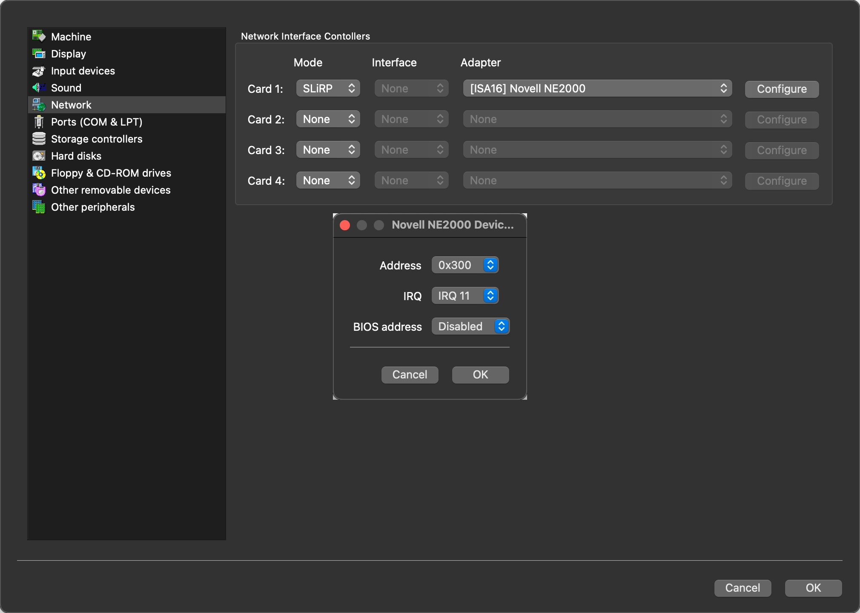The height and width of the screenshot is (613, 860).
Task: Click the Card 1 Interface dropdown
Action: (x=412, y=89)
